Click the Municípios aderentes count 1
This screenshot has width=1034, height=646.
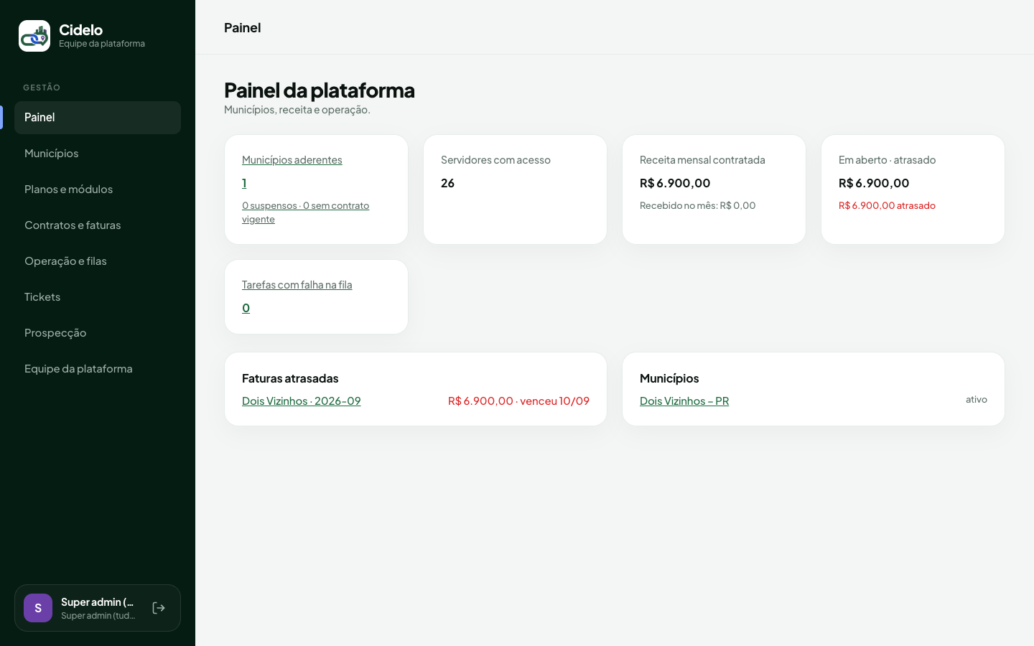pos(244,183)
